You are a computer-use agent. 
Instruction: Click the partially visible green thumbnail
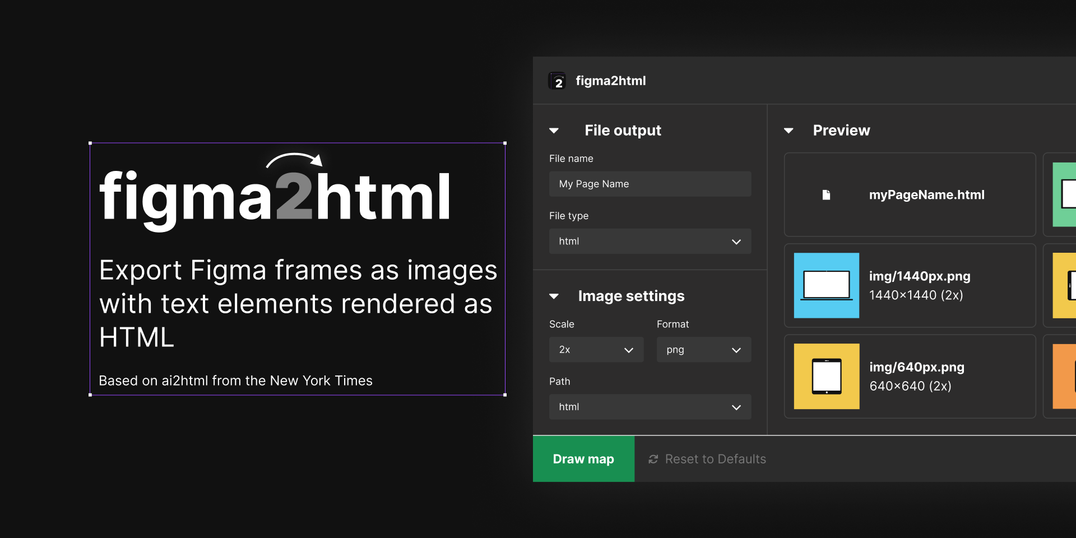point(1064,194)
